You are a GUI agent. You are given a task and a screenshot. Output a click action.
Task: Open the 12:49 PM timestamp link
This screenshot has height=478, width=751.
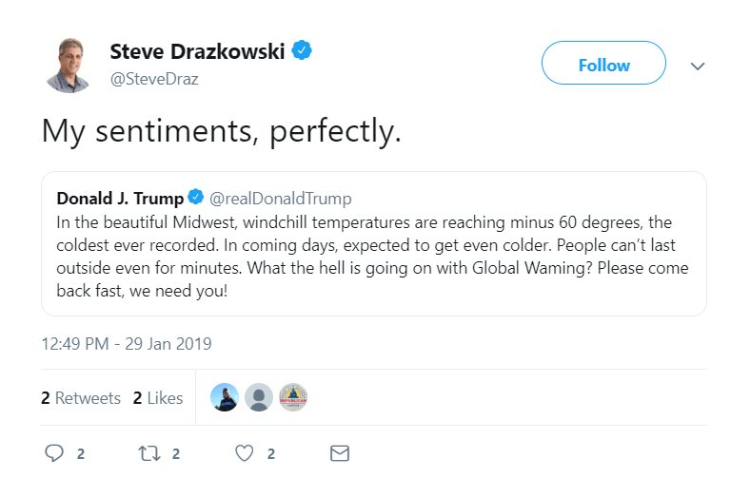(x=127, y=343)
